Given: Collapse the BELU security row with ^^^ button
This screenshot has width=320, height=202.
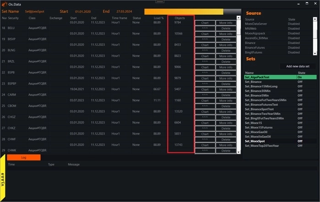Looking at the screenshot, I should point(205,28).
